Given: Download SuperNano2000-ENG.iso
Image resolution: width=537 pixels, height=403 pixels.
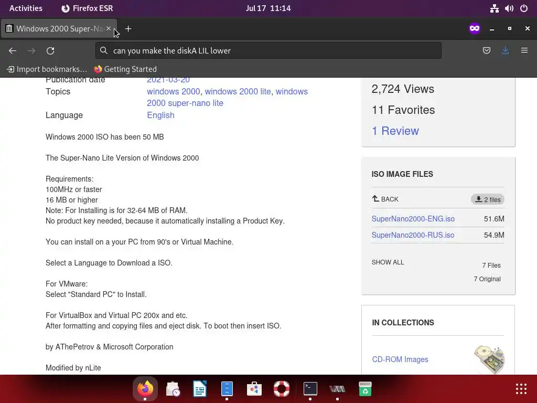Looking at the screenshot, I should point(413,219).
